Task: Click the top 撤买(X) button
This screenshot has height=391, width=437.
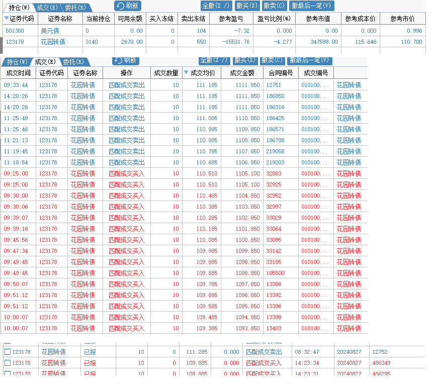Action: click(x=246, y=6)
